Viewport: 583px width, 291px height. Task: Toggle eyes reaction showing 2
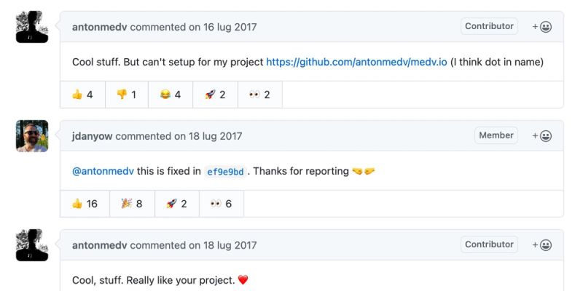259,95
